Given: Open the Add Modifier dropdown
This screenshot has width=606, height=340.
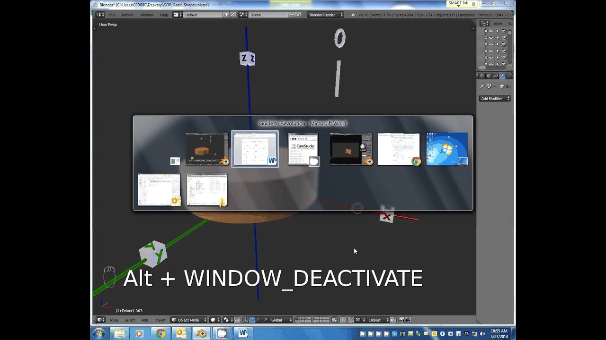Looking at the screenshot, I should click(x=495, y=98).
